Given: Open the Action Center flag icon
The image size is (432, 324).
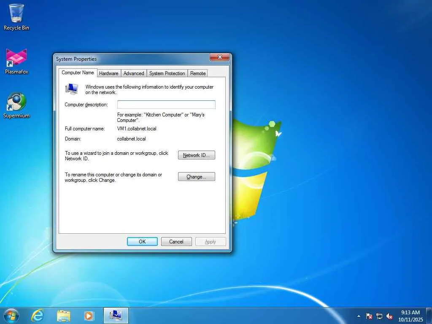Looking at the screenshot, I should pos(369,316).
